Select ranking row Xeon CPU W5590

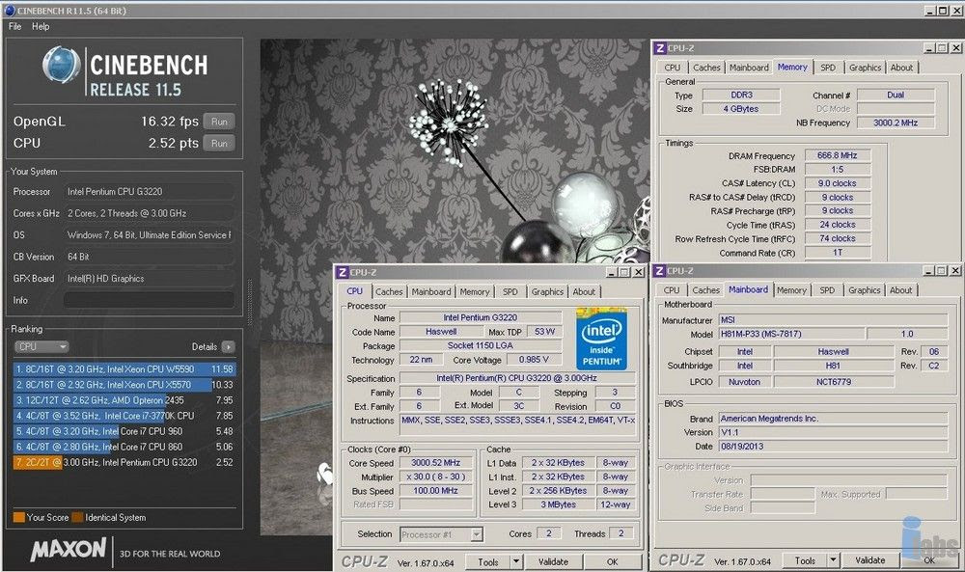[x=124, y=369]
